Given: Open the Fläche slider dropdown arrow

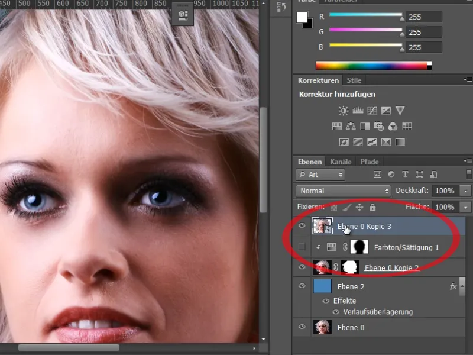Looking at the screenshot, I should [x=465, y=208].
